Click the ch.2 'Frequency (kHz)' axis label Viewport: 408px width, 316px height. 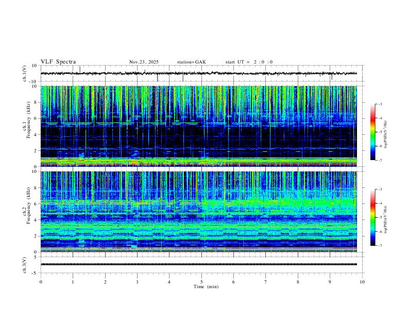(x=28, y=206)
